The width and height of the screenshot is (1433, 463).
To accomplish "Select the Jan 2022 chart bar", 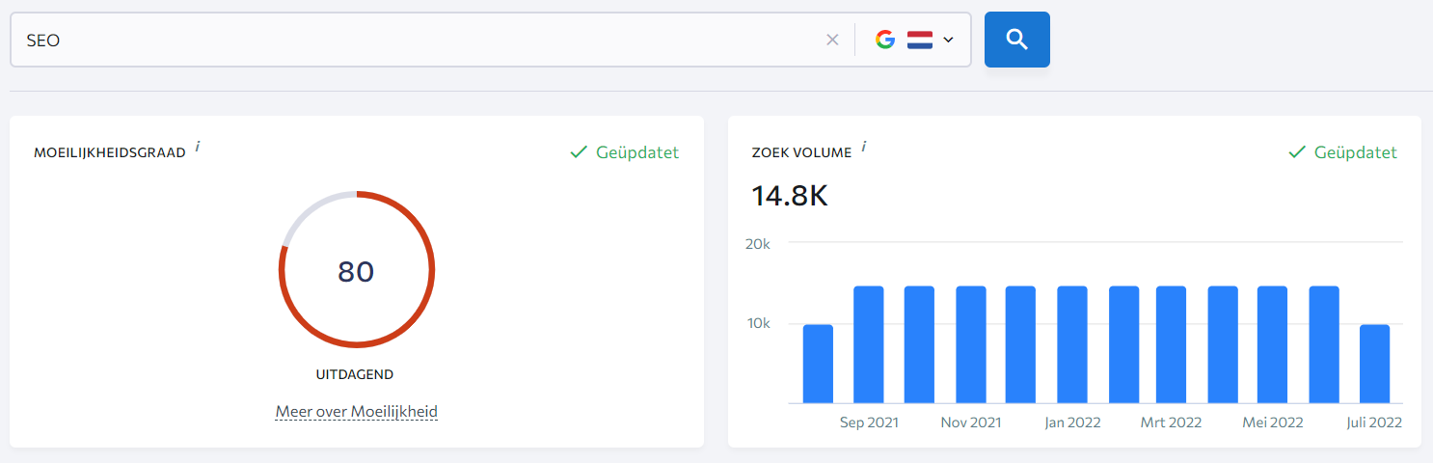I will click(x=1072, y=344).
